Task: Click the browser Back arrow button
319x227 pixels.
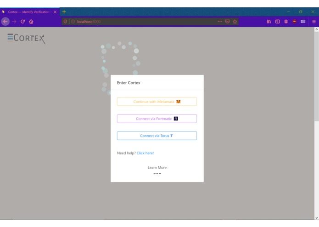Action: (6, 22)
